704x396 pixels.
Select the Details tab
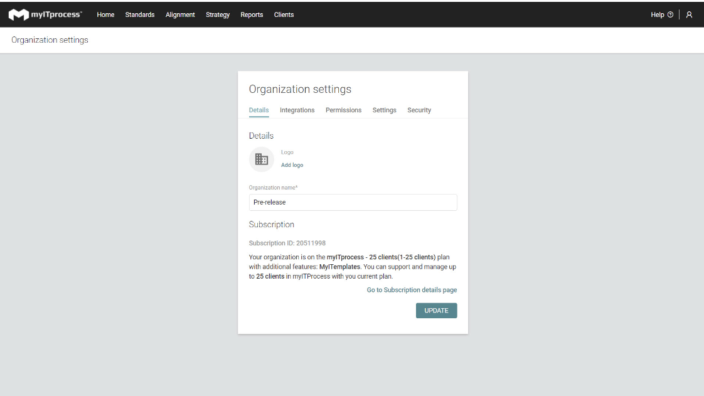(259, 110)
